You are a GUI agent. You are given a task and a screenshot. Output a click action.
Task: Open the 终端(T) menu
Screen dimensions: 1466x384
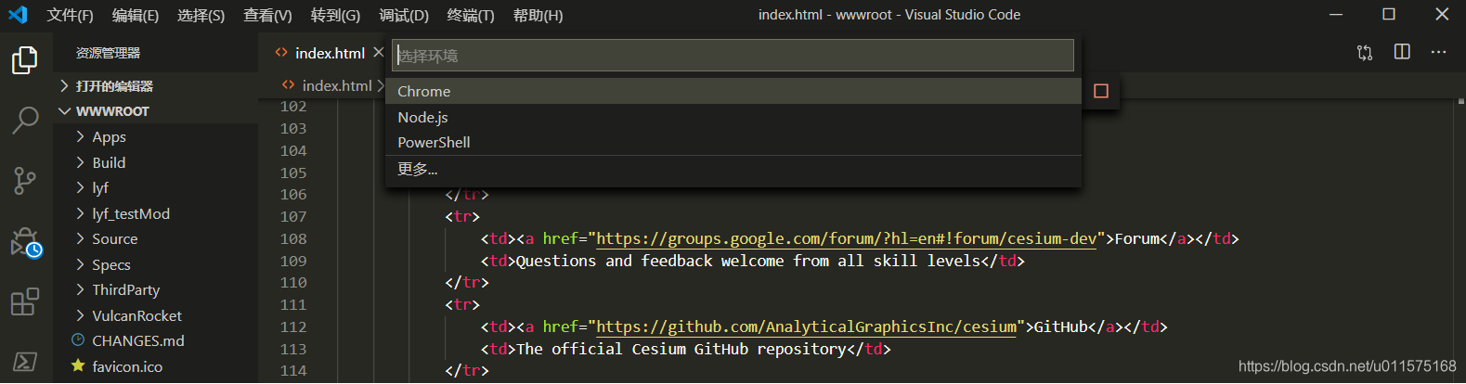pyautogui.click(x=471, y=15)
